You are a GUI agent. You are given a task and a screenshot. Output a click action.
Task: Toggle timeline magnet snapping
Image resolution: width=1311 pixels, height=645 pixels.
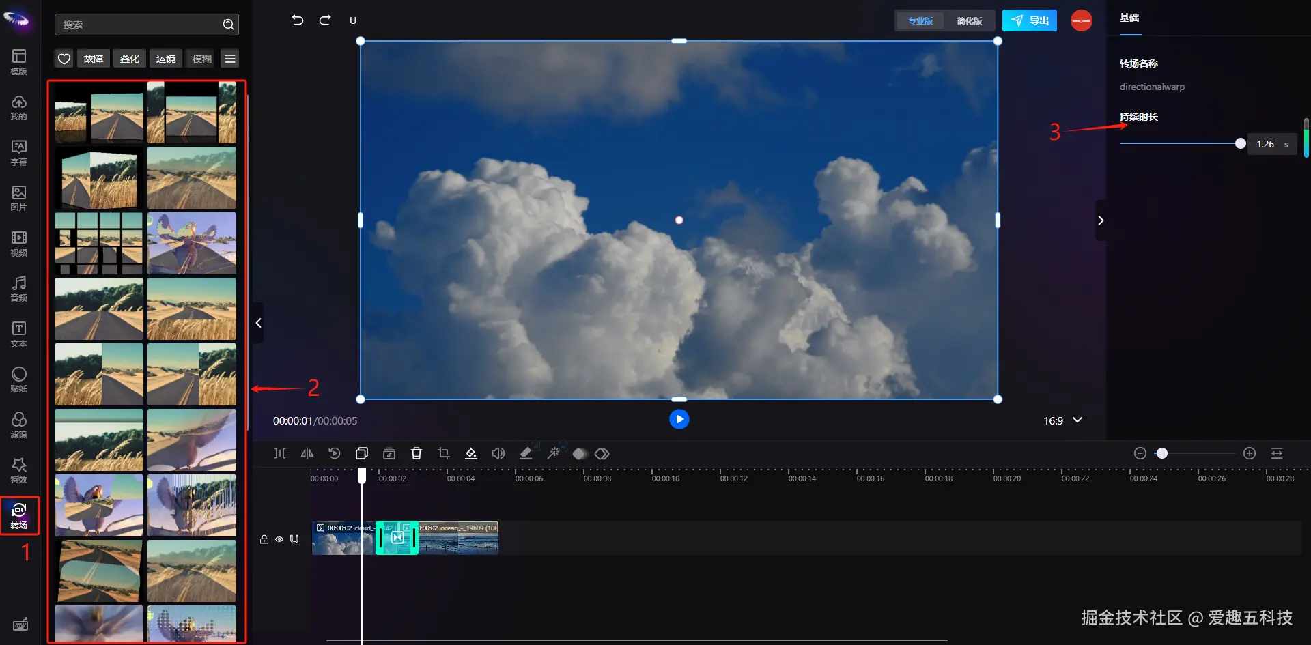pyautogui.click(x=294, y=539)
